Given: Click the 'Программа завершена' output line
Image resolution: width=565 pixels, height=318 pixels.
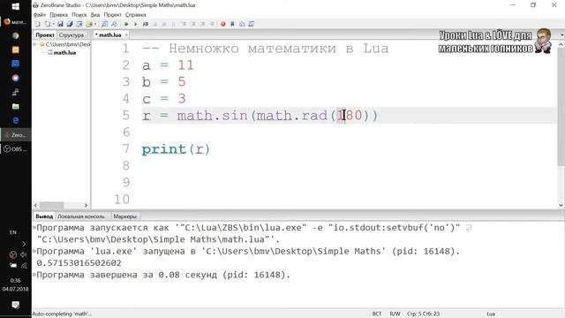Looking at the screenshot, I should [x=163, y=275].
